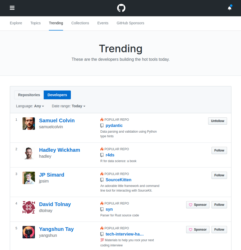This screenshot has height=250, width=241.
Task: Click the hadley username
Action: click(45, 156)
